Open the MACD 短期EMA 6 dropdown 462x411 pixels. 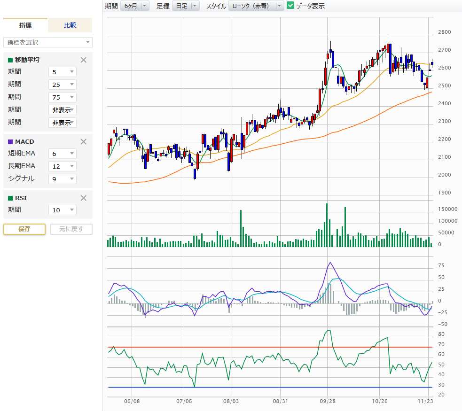click(62, 154)
